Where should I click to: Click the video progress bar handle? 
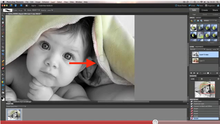pos(155,122)
